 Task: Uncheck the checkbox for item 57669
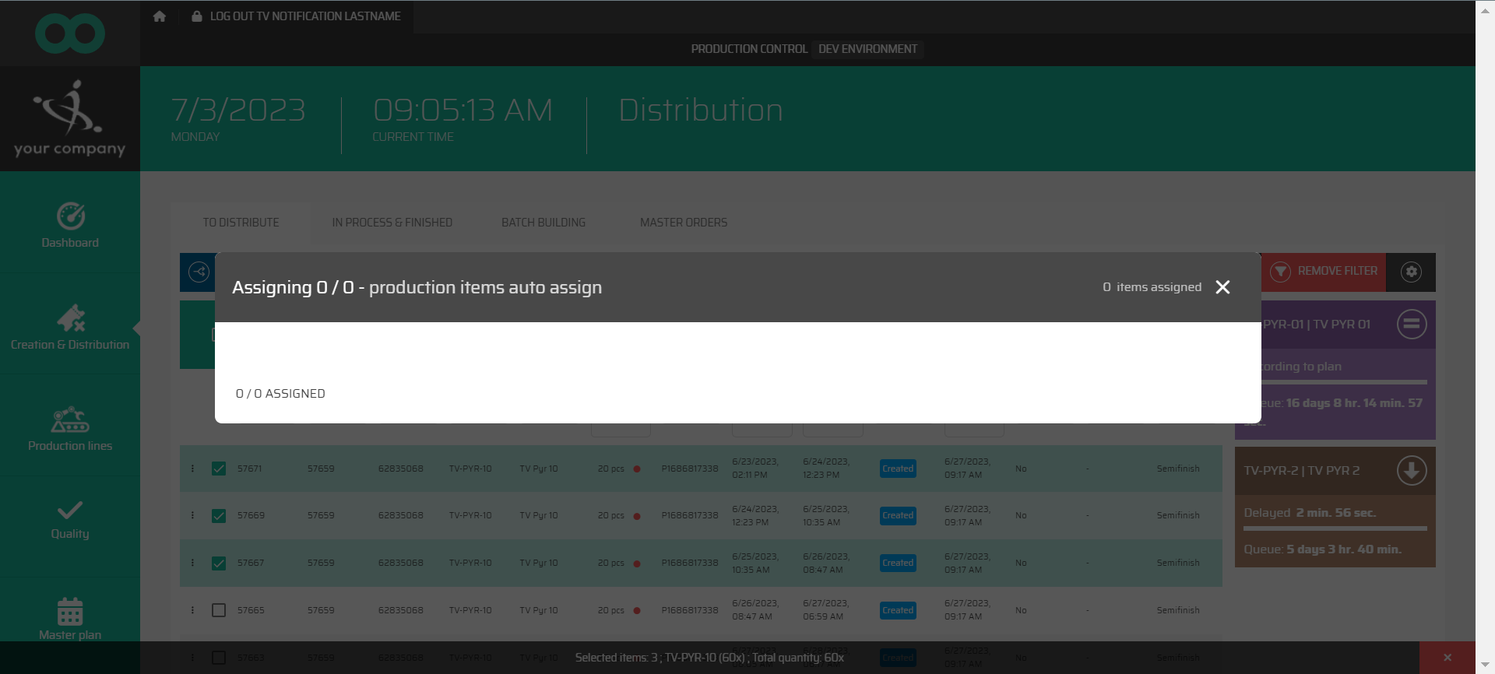coord(219,516)
